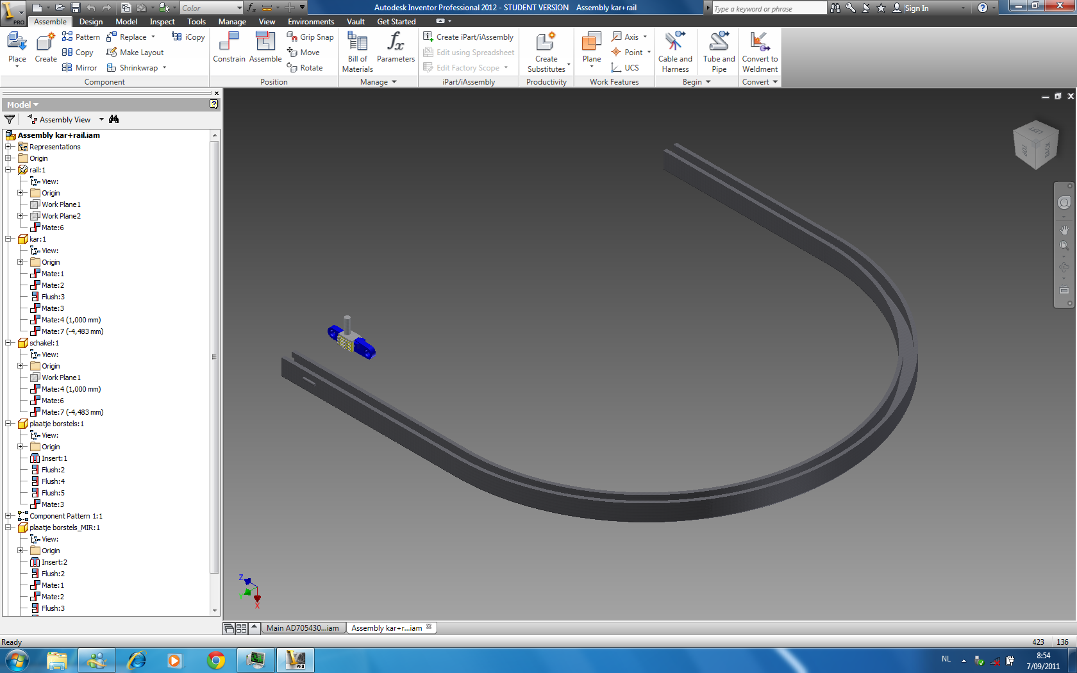The width and height of the screenshot is (1077, 673).
Task: Select the Rotate component tool
Action: tap(305, 68)
